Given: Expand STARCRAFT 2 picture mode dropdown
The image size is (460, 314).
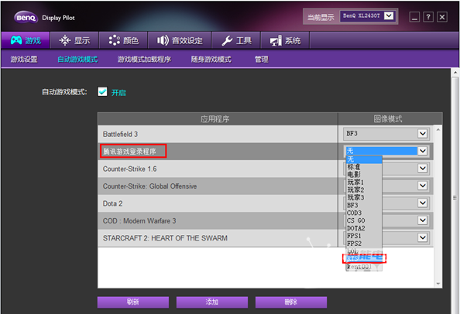Looking at the screenshot, I should tap(423, 237).
